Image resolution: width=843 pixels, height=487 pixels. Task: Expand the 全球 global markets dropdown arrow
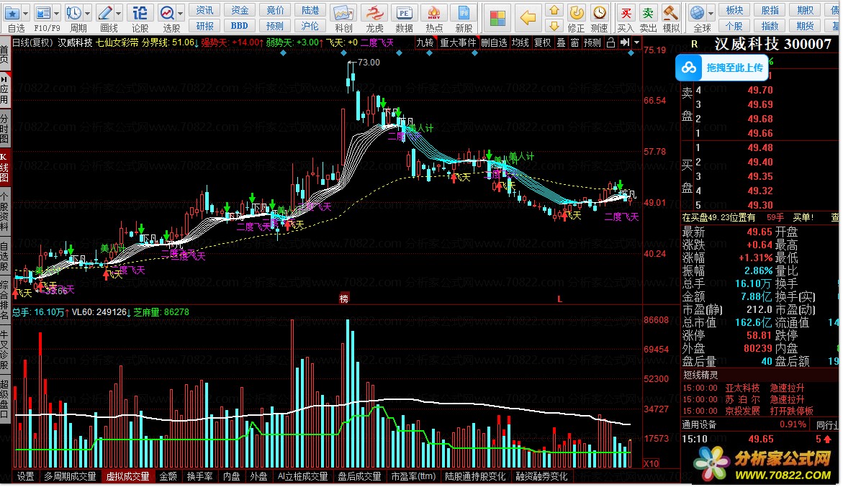click(711, 13)
